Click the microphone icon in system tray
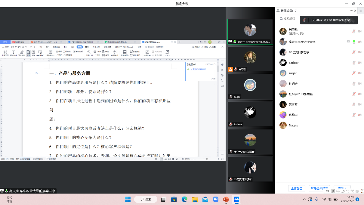Screen dimensions: 364x205 coord(316,199)
